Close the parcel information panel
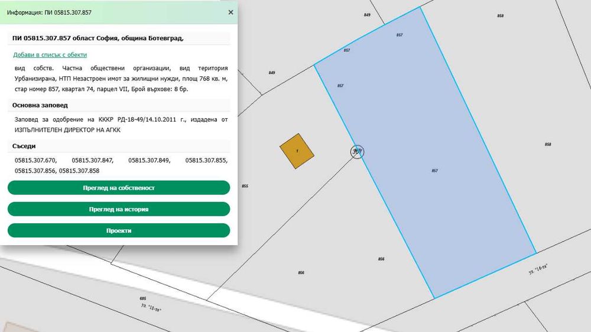The width and height of the screenshot is (591, 332). click(230, 12)
